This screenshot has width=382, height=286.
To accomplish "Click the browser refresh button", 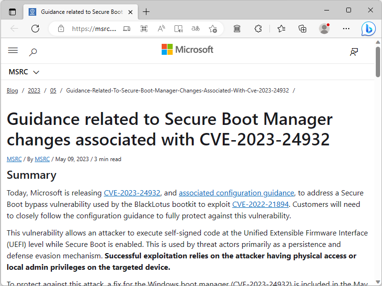I will [x=35, y=29].
